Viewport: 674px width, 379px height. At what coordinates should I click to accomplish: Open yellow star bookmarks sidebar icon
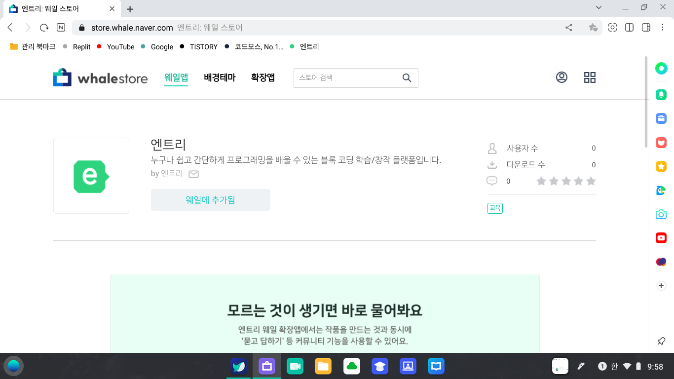click(x=661, y=166)
